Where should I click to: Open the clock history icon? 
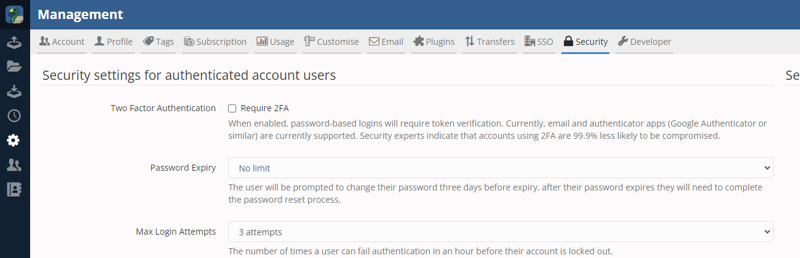point(14,115)
